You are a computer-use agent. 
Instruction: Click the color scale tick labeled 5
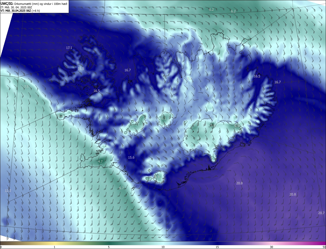pyautogui.click(x=109, y=247)
